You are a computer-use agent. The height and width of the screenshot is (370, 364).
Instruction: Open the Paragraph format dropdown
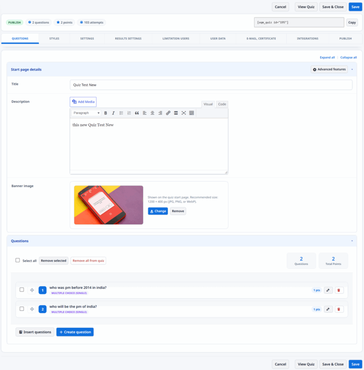(86, 113)
